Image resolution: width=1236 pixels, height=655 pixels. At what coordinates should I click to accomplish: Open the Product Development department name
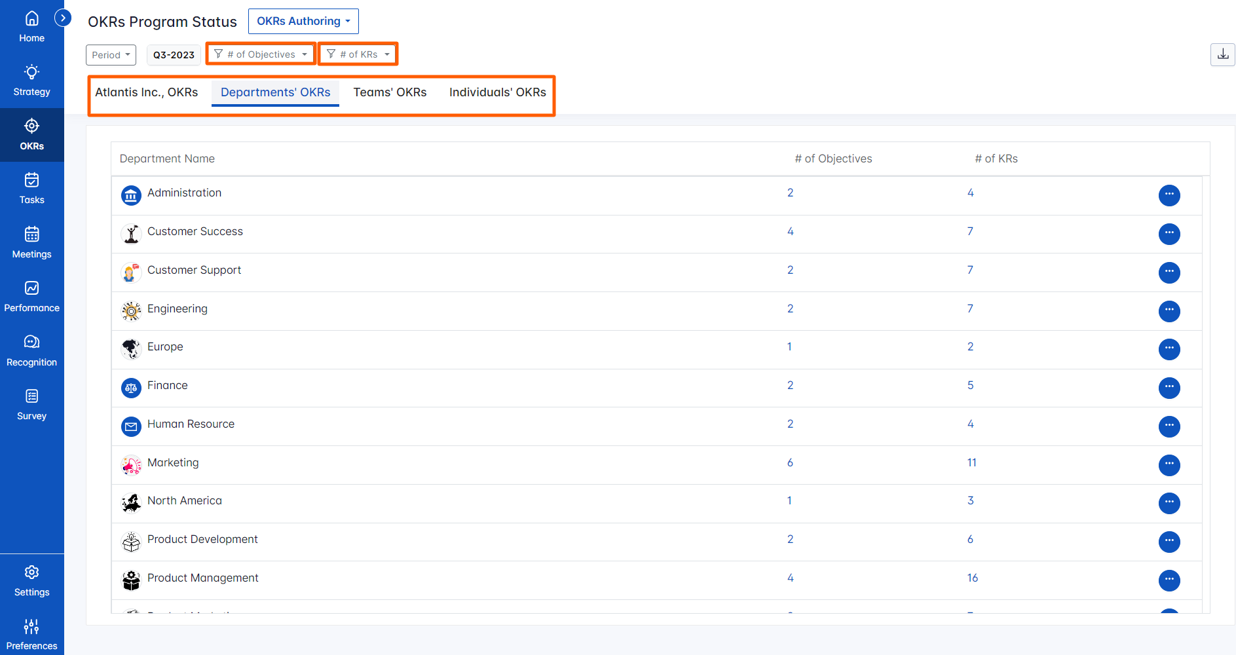click(202, 539)
